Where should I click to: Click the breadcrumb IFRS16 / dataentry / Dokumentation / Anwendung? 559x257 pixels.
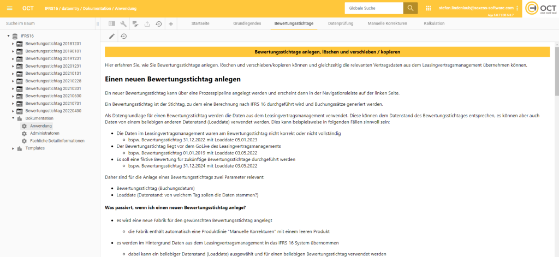[x=91, y=8]
